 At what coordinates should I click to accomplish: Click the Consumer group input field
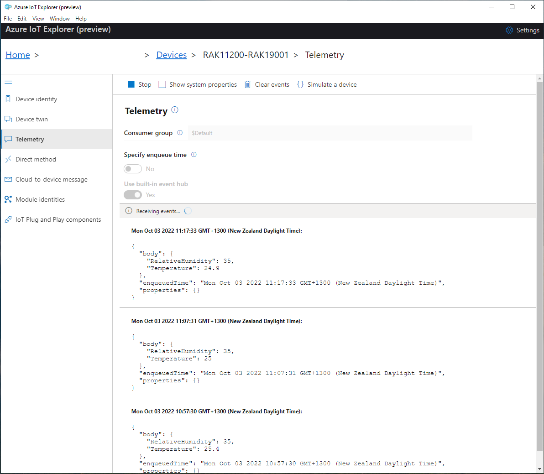point(330,133)
